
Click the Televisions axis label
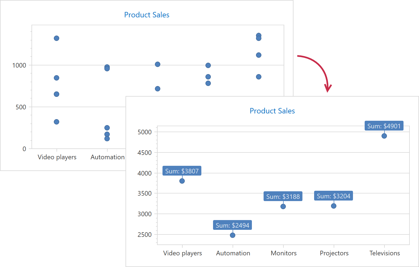[384, 253]
